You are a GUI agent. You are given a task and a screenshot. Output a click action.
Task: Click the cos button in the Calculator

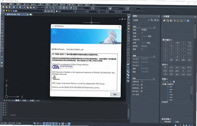pos(171,67)
